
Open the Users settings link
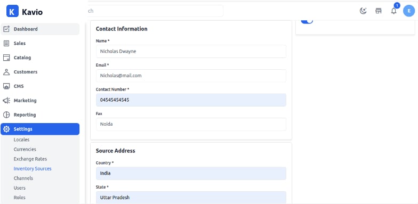[20, 188]
